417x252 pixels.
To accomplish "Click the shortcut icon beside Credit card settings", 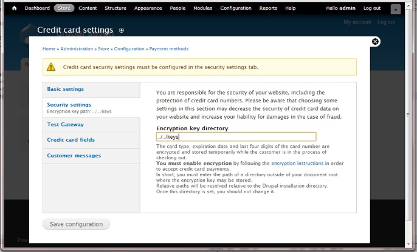I will point(122,30).
